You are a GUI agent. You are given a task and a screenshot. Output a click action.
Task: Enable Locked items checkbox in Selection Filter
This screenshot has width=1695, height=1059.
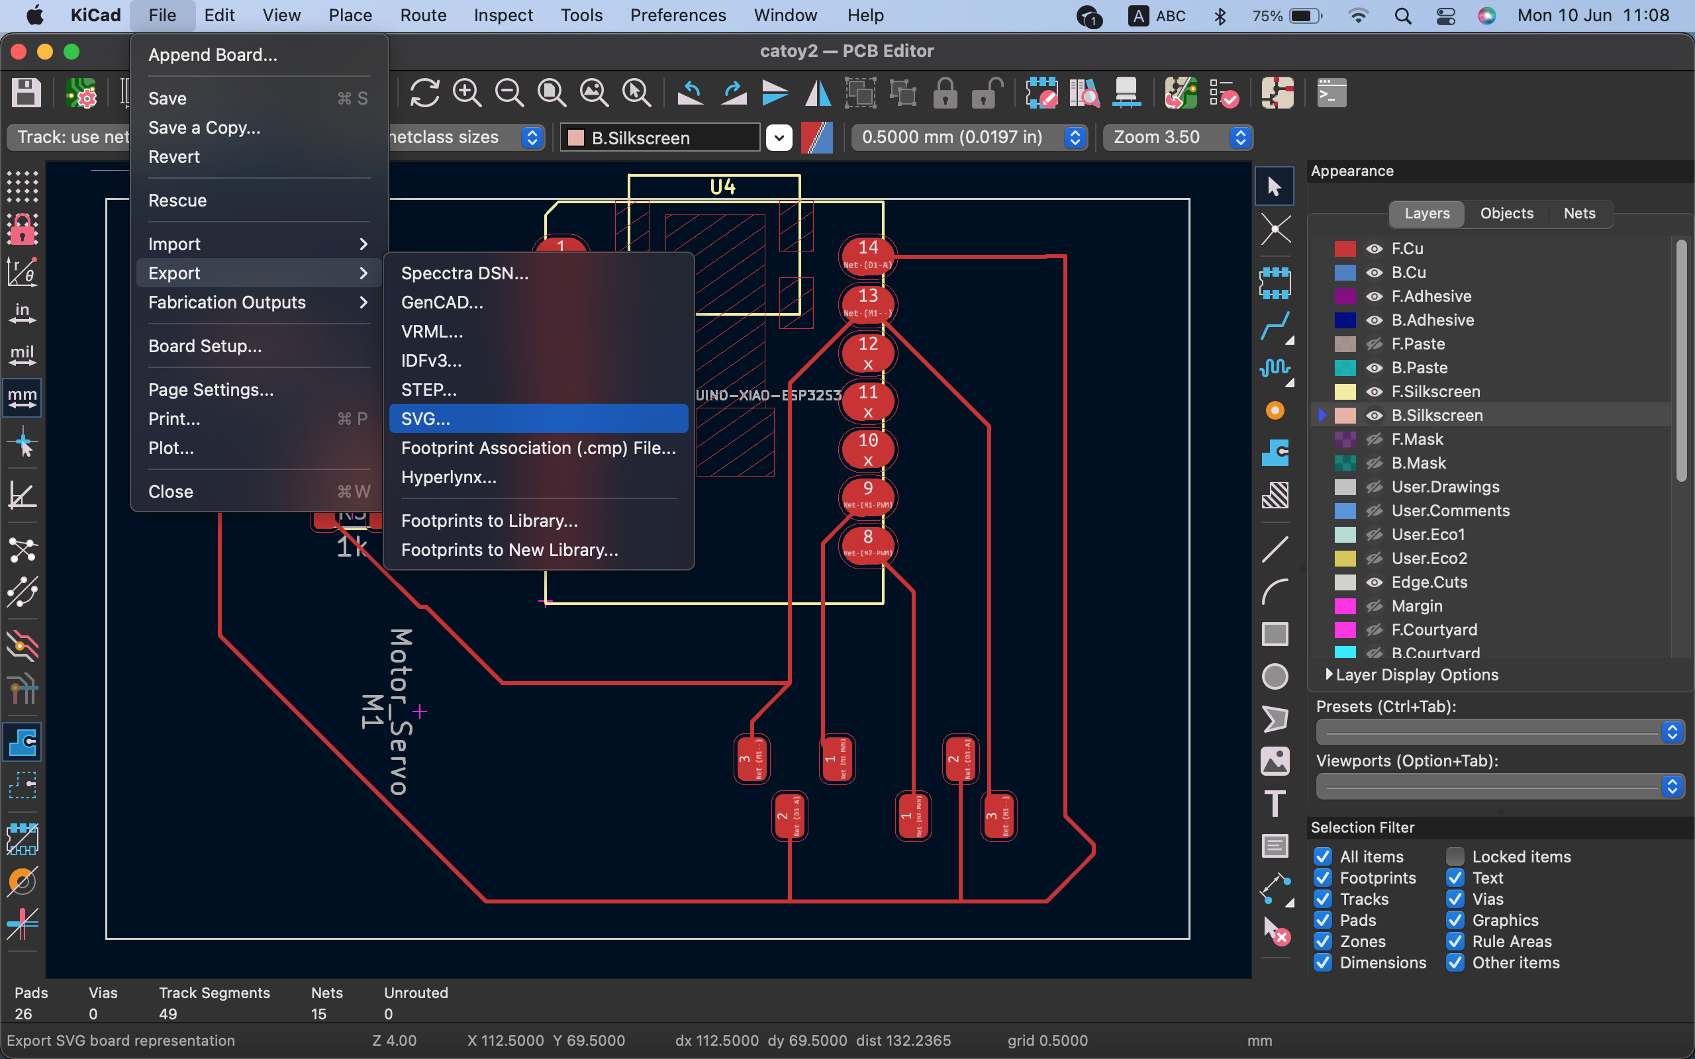(1453, 856)
